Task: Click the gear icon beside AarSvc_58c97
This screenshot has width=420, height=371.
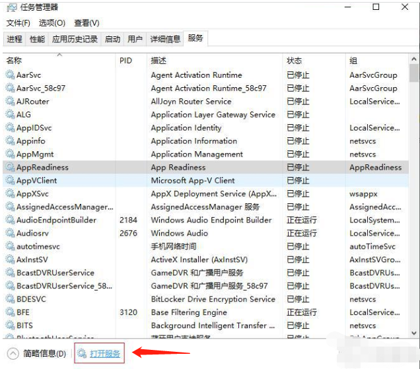Action: (x=10, y=88)
